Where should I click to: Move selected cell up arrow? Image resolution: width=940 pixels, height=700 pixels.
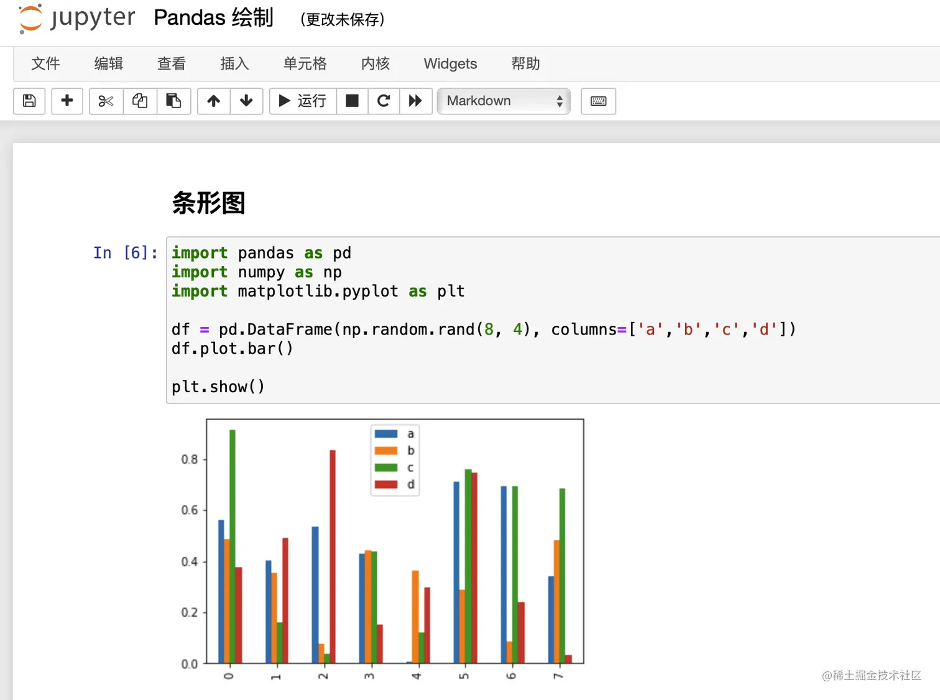coord(214,101)
